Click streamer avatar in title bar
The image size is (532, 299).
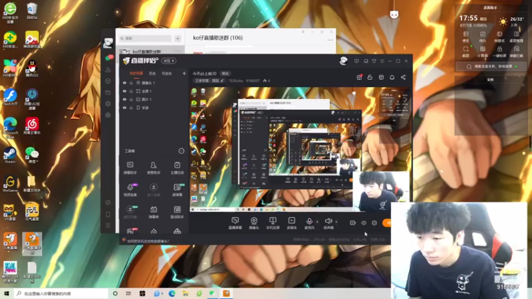pyautogui.click(x=343, y=60)
